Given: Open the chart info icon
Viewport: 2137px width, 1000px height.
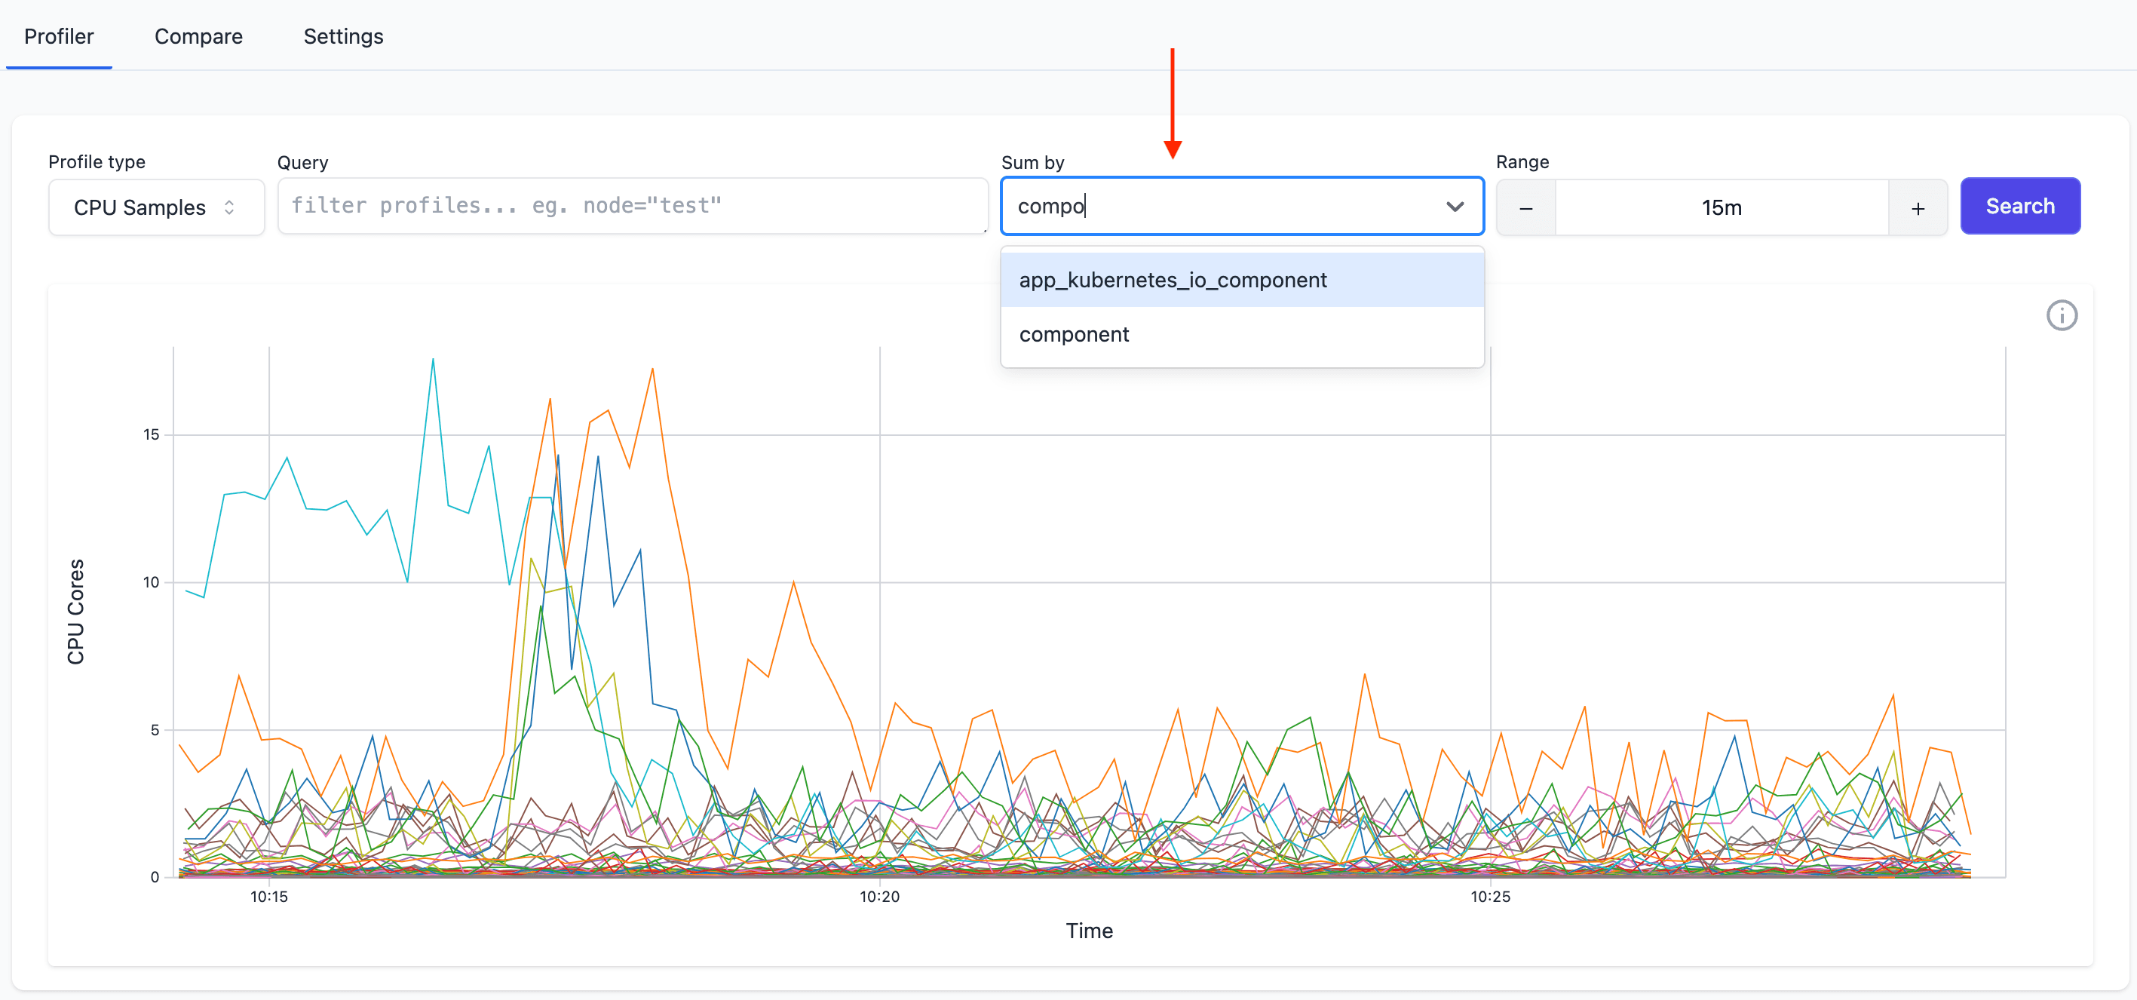Looking at the screenshot, I should (x=2062, y=316).
